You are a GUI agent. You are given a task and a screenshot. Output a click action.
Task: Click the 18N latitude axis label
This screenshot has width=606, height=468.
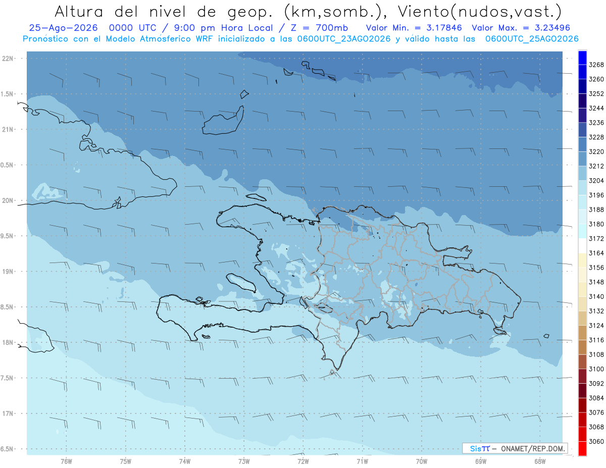8,342
